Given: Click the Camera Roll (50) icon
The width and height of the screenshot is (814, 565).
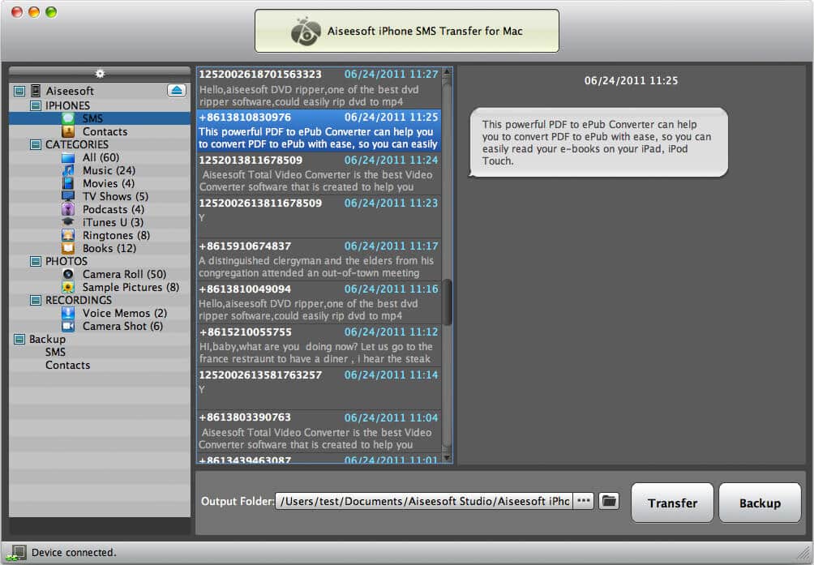Looking at the screenshot, I should tap(68, 274).
